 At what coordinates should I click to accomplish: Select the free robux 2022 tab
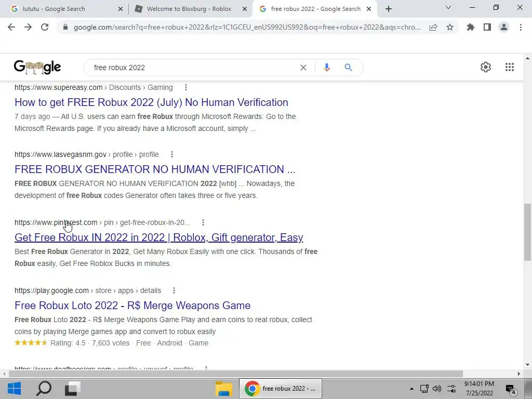315,9
